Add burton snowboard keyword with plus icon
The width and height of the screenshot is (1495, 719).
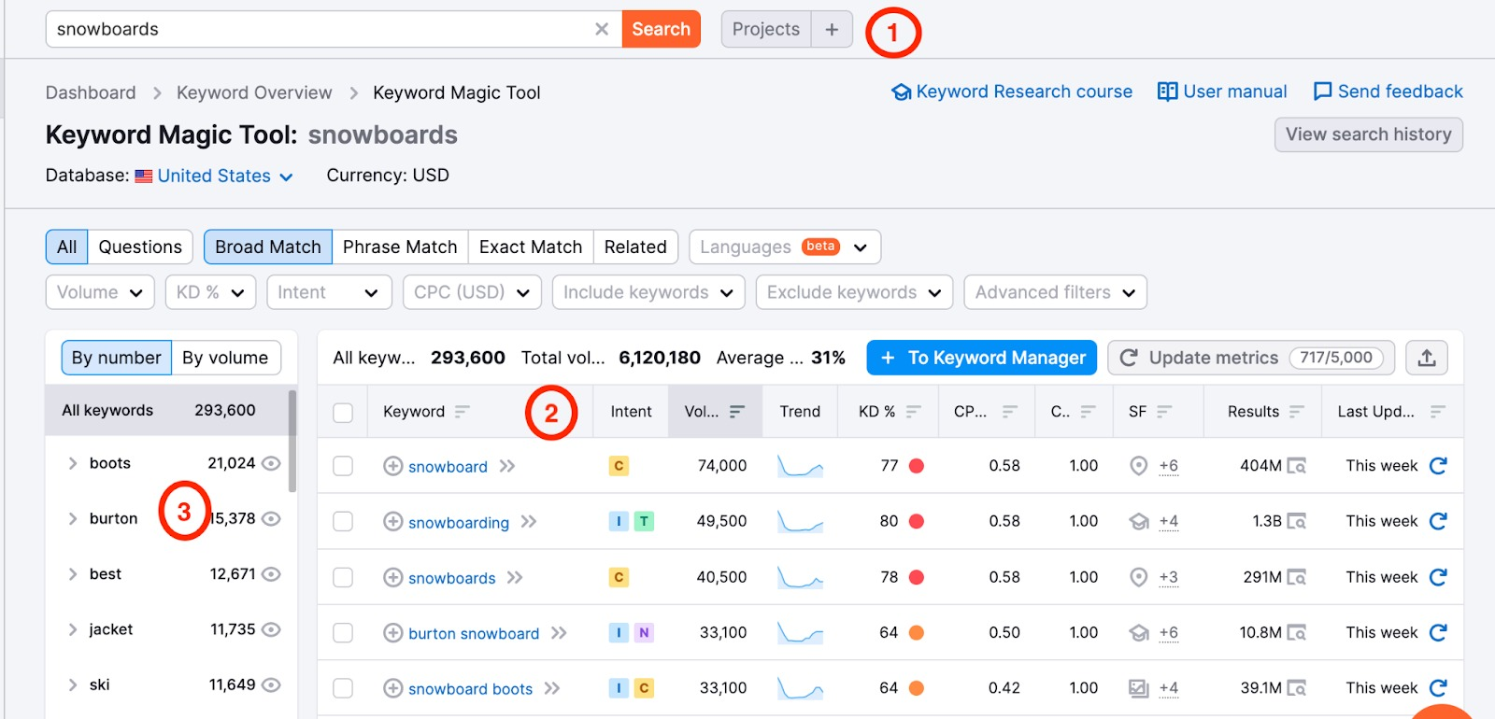pyautogui.click(x=393, y=633)
